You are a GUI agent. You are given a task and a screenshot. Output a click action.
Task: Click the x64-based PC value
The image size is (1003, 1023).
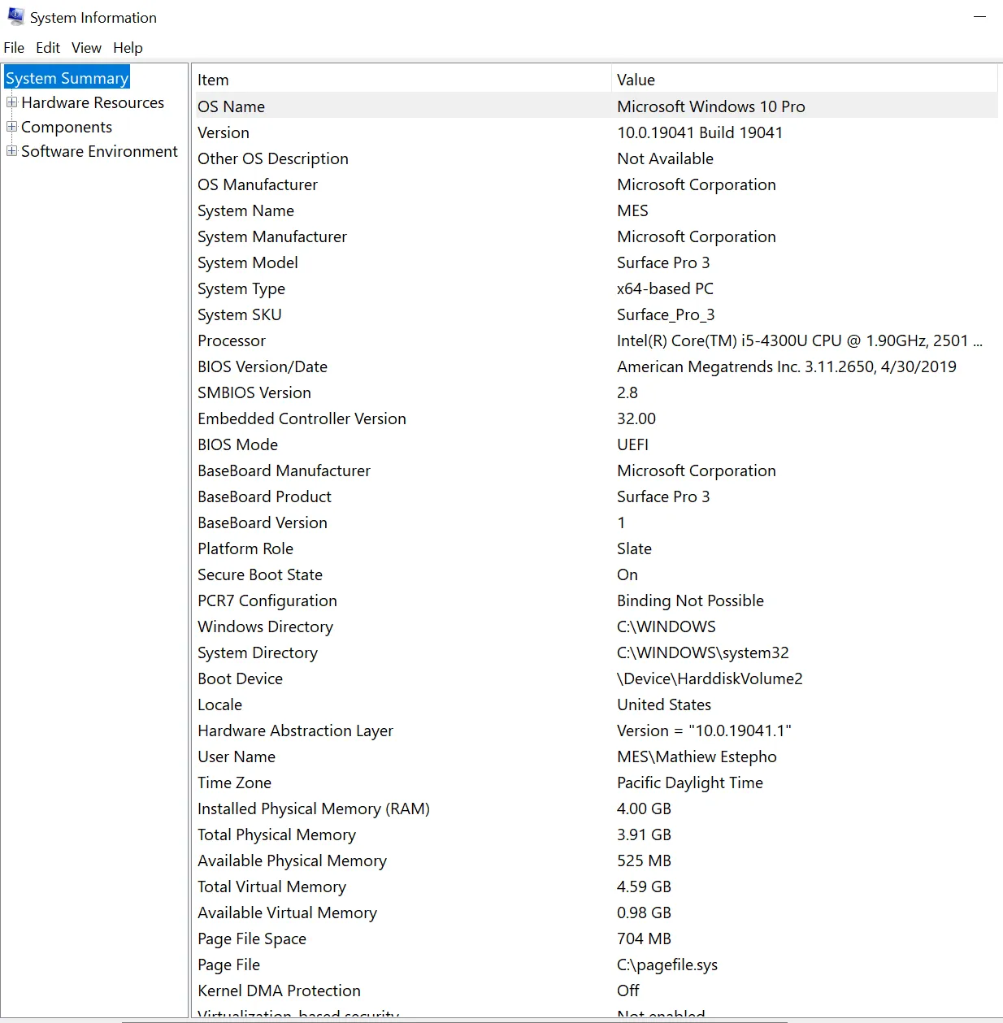point(665,288)
